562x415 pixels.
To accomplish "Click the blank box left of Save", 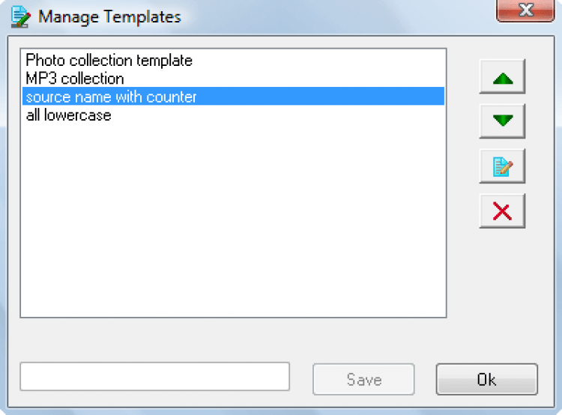I will [x=155, y=376].
